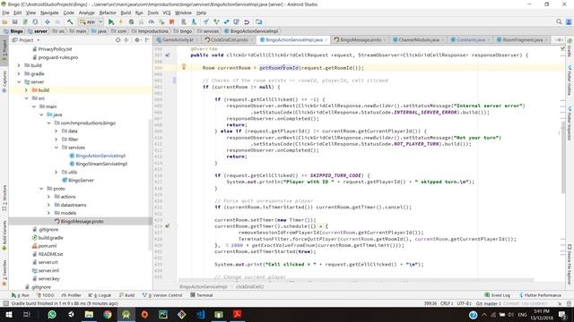Open Project panel gear settings icon
This screenshot has width=574, height=322.
coord(137,39)
